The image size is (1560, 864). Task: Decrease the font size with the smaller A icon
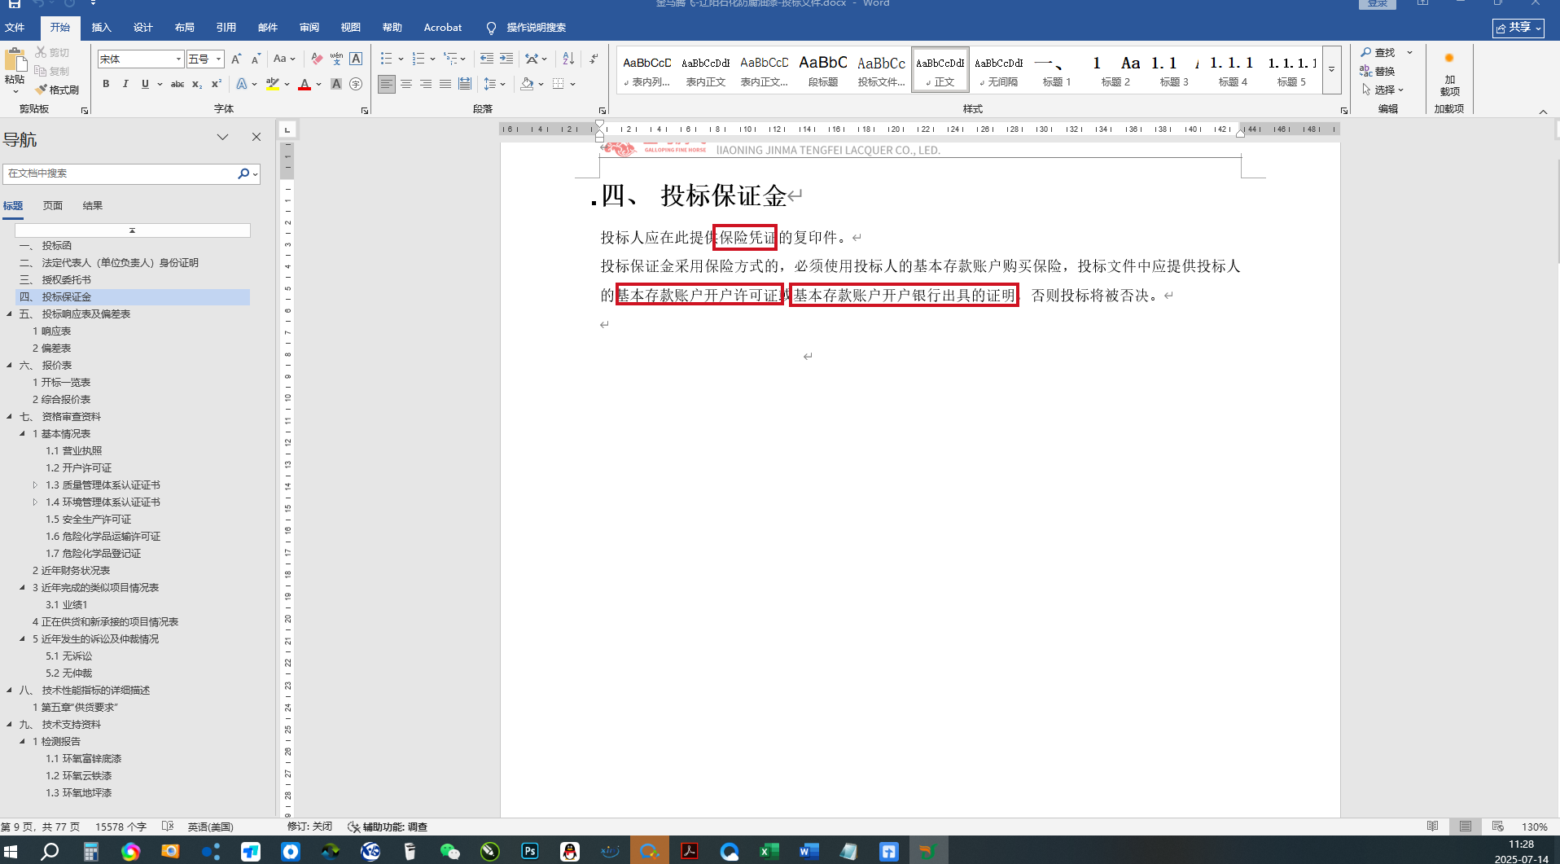coord(256,59)
